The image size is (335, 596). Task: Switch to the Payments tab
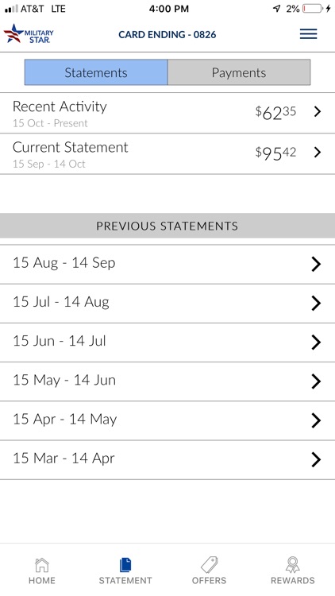[x=239, y=72]
